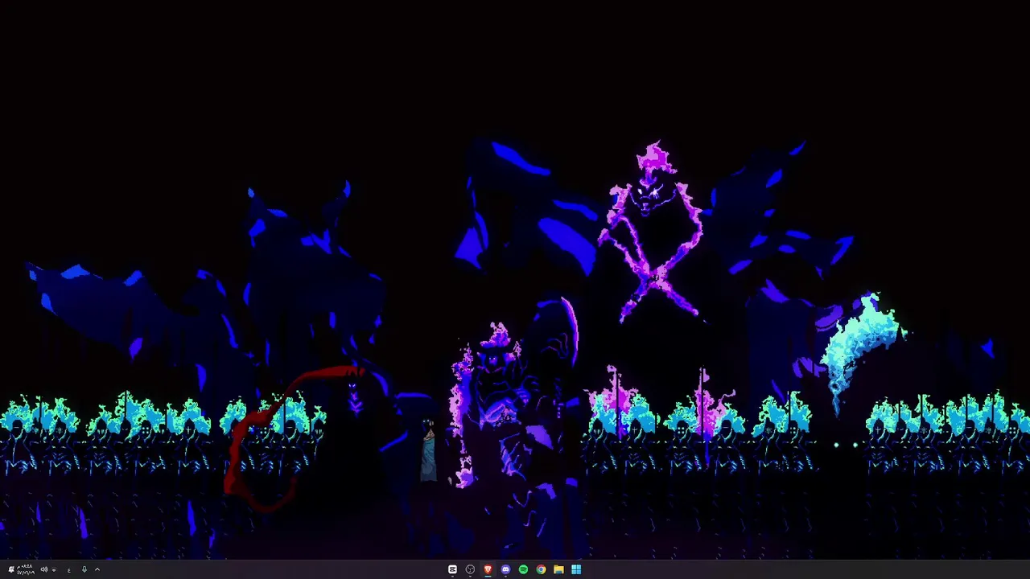The width and height of the screenshot is (1030, 579).
Task: Open CapCut from the taskbar
Action: 452,569
